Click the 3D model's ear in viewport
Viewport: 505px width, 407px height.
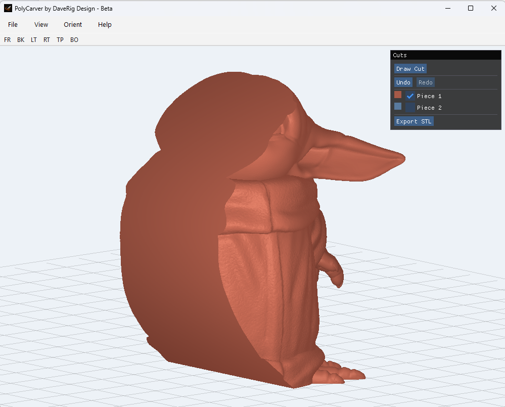coord(354,158)
